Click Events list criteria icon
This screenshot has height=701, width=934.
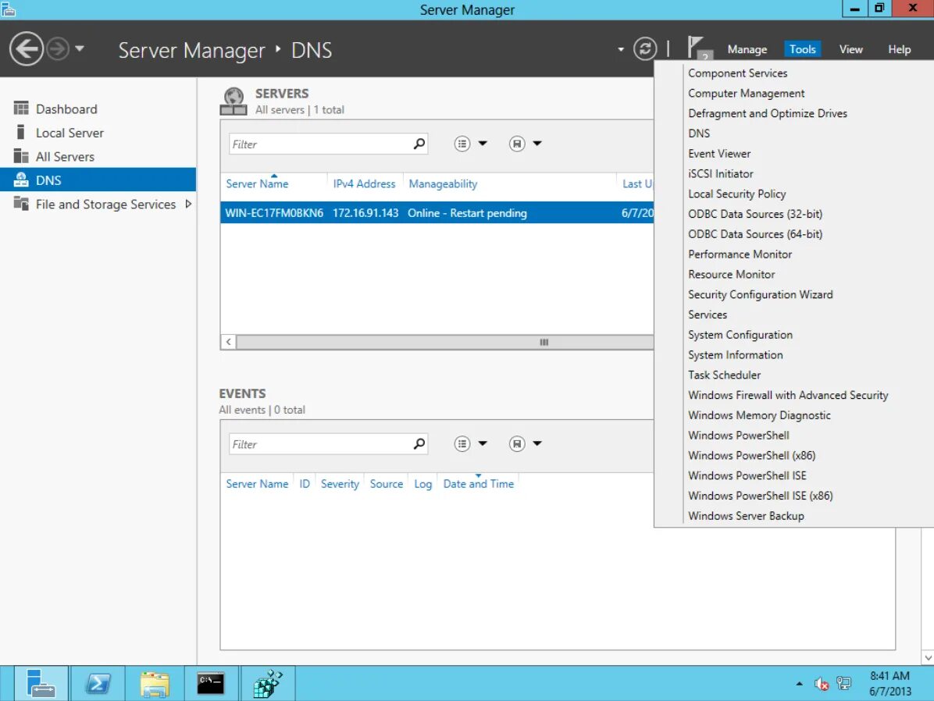tap(462, 443)
